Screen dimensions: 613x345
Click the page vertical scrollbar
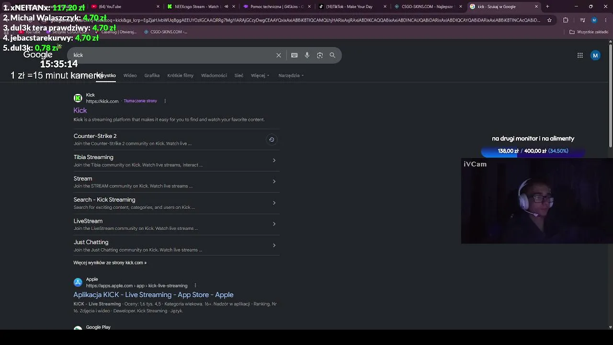[611, 96]
